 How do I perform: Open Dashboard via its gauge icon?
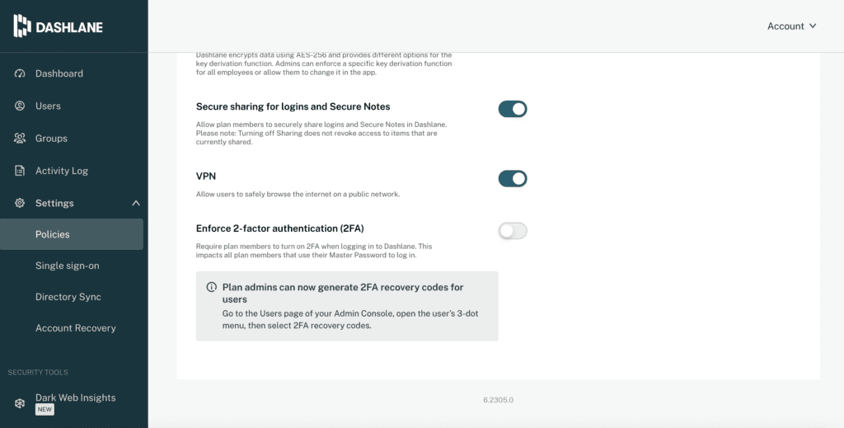tap(20, 73)
